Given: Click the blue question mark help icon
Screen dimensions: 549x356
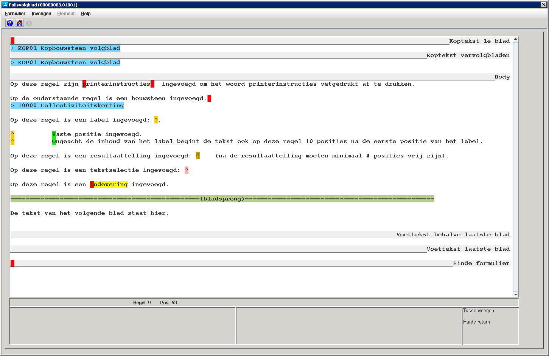Looking at the screenshot, I should (x=10, y=23).
